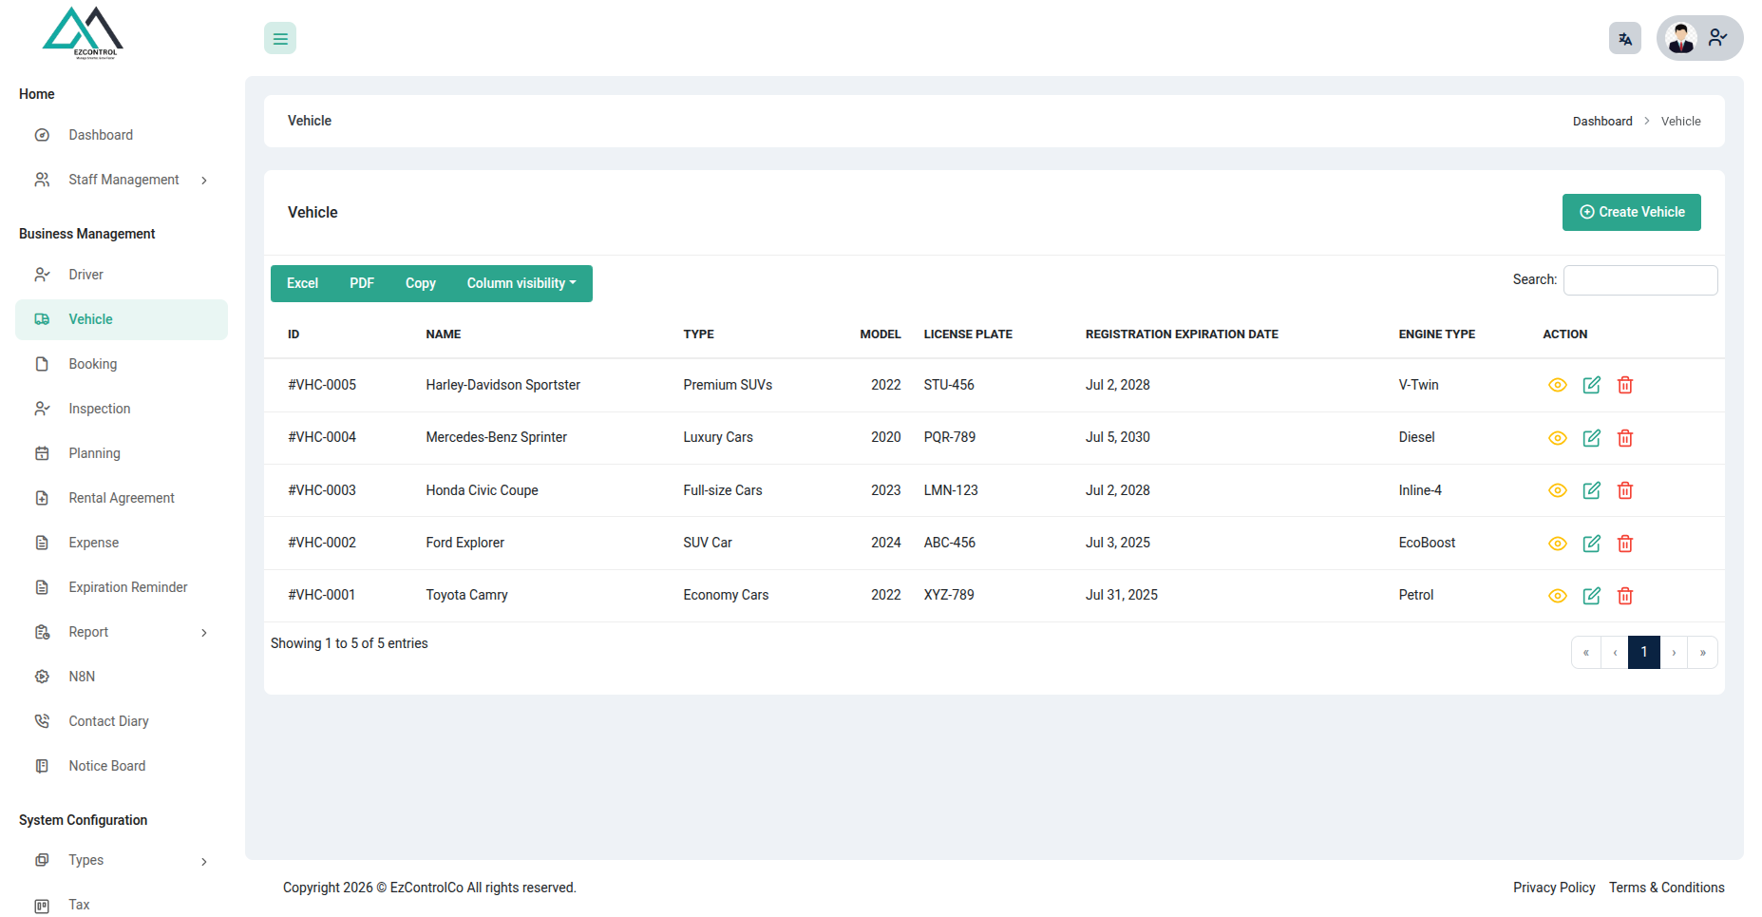Go to the last page of results
1762x917 pixels.
click(x=1703, y=652)
